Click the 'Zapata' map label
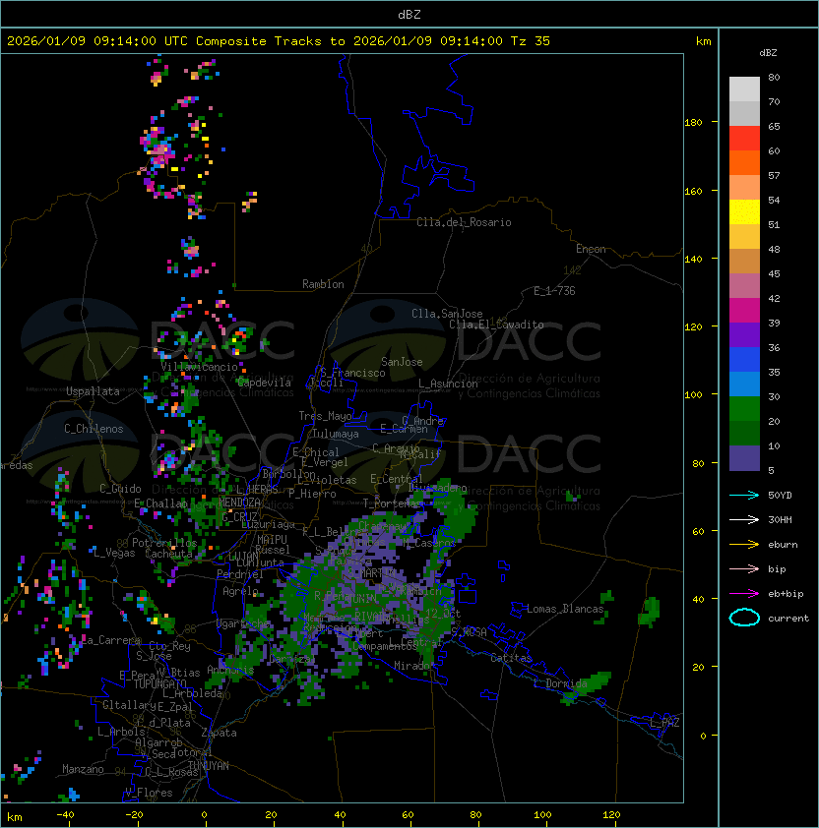Image resolution: width=819 pixels, height=828 pixels. coord(219,733)
